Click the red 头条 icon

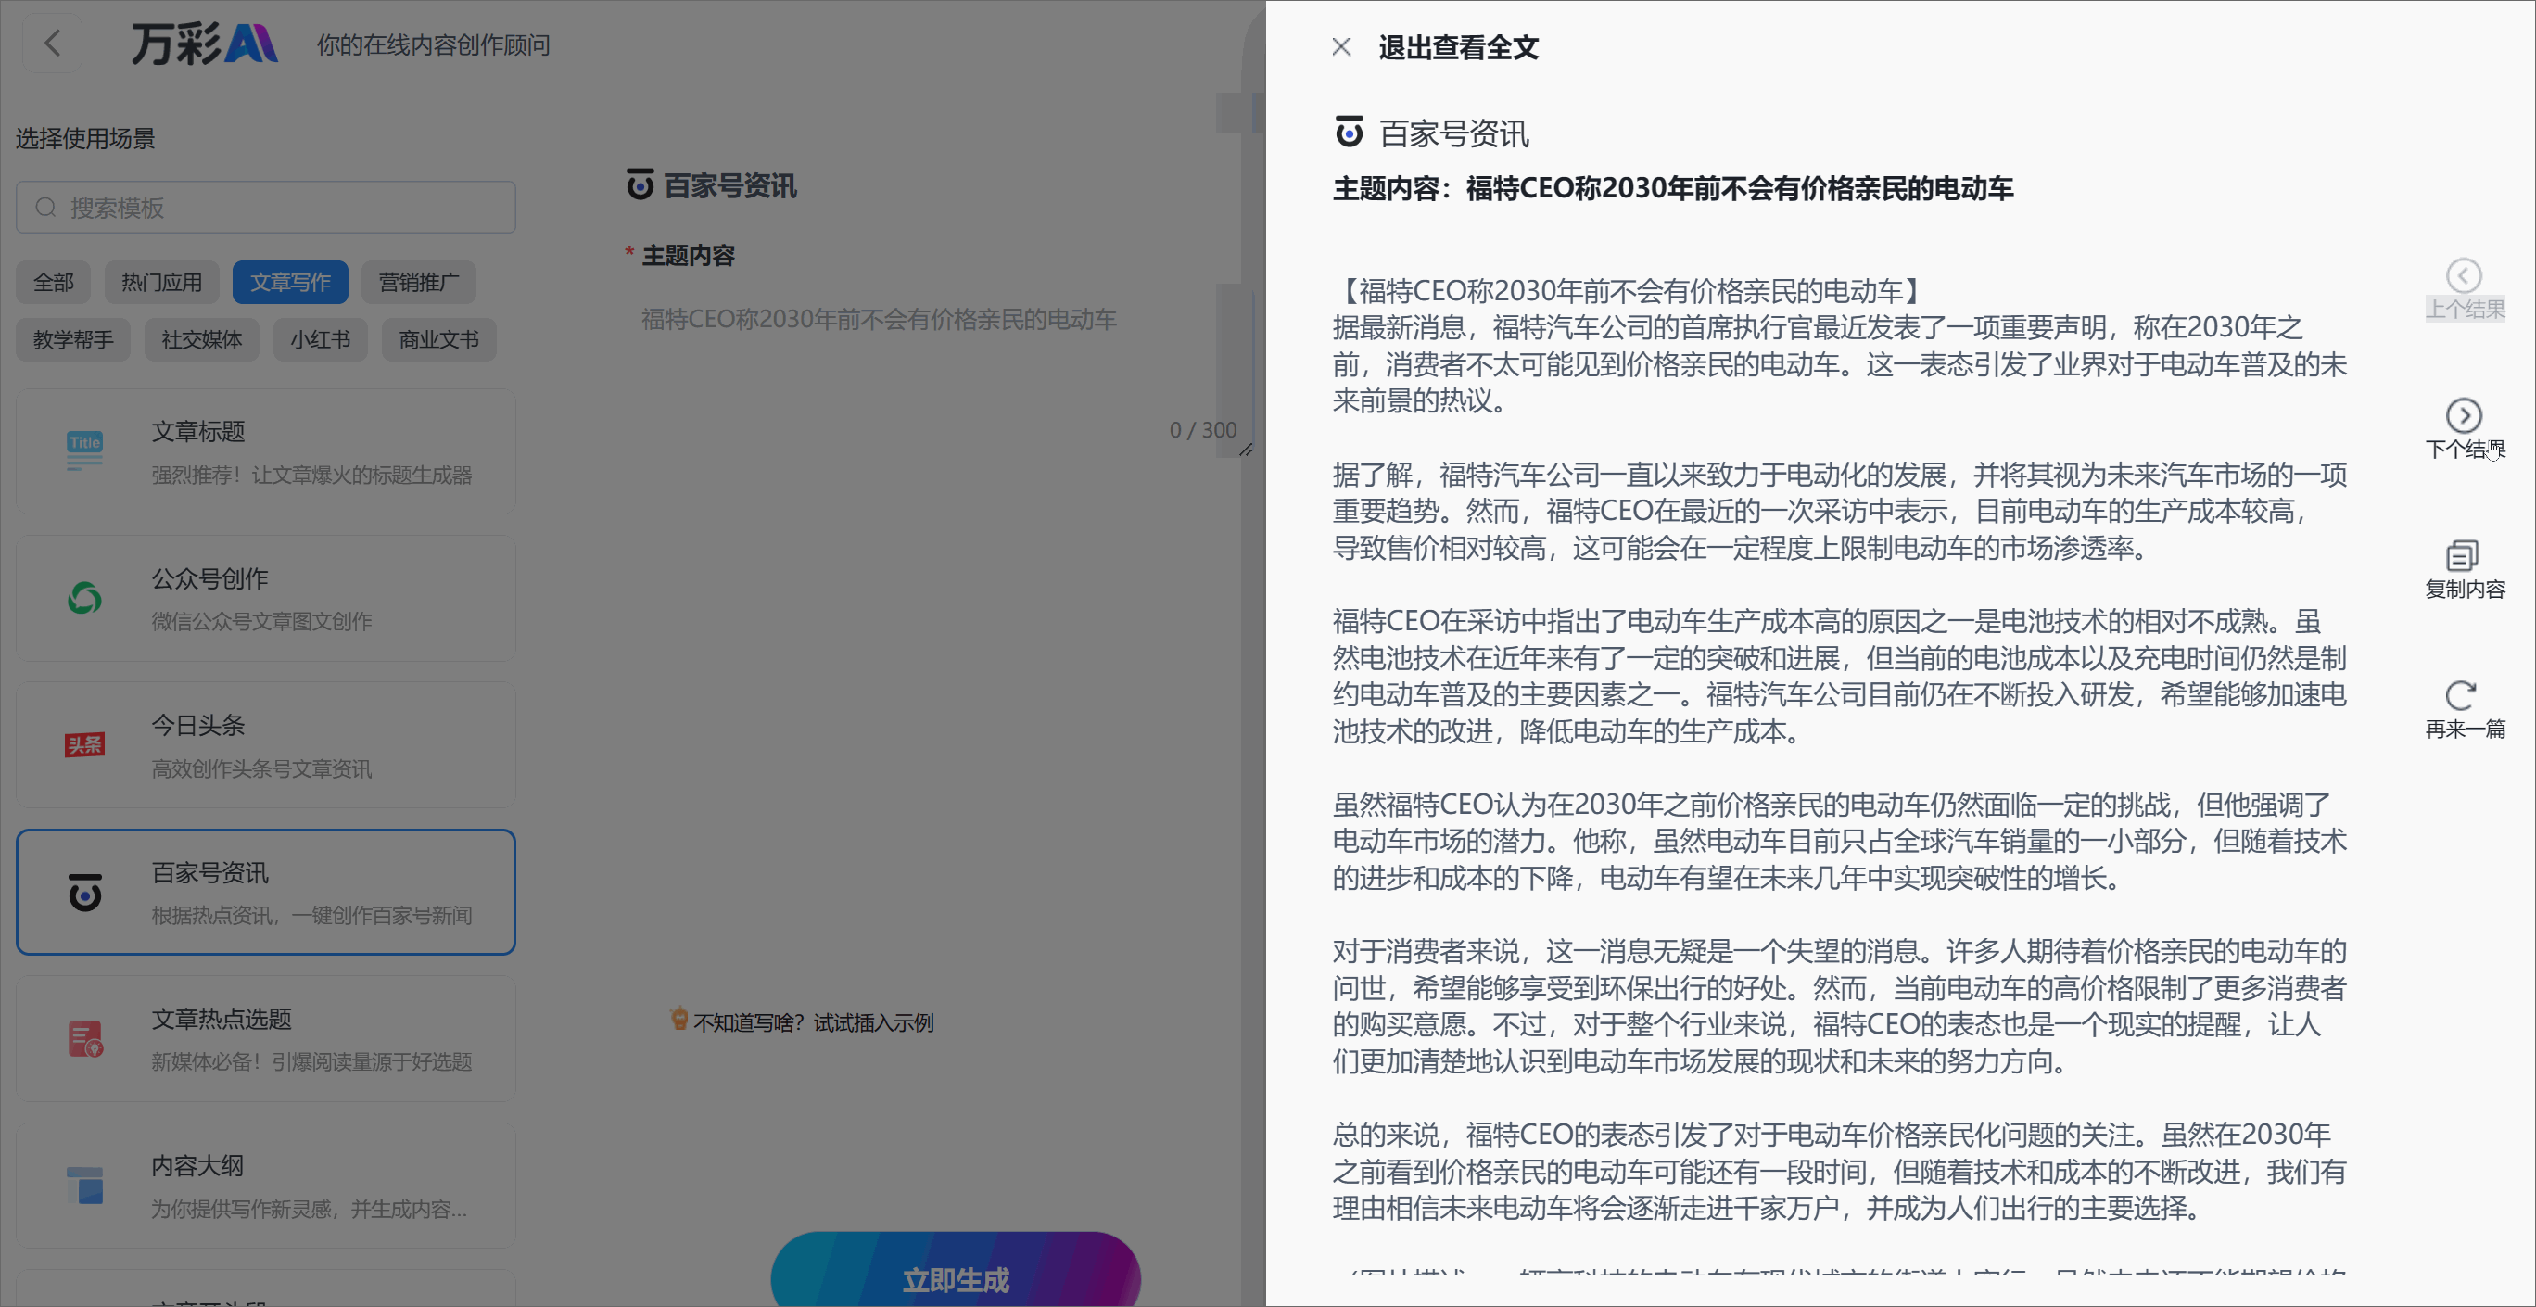84,745
